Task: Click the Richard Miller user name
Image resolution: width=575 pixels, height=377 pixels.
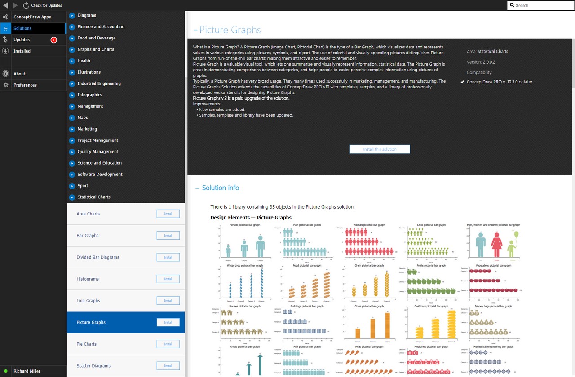Action: click(x=27, y=371)
